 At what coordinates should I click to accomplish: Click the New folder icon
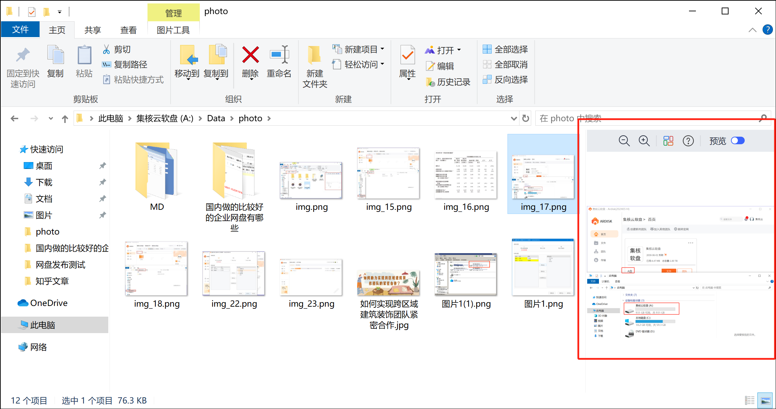tap(315, 55)
